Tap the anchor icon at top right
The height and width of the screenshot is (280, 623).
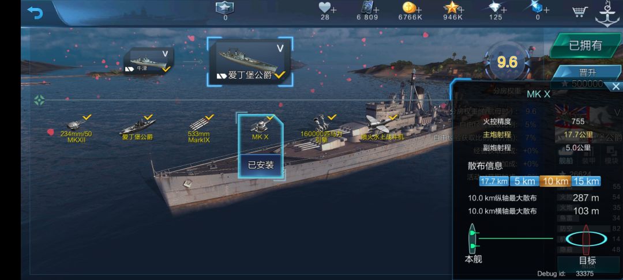[x=607, y=14]
